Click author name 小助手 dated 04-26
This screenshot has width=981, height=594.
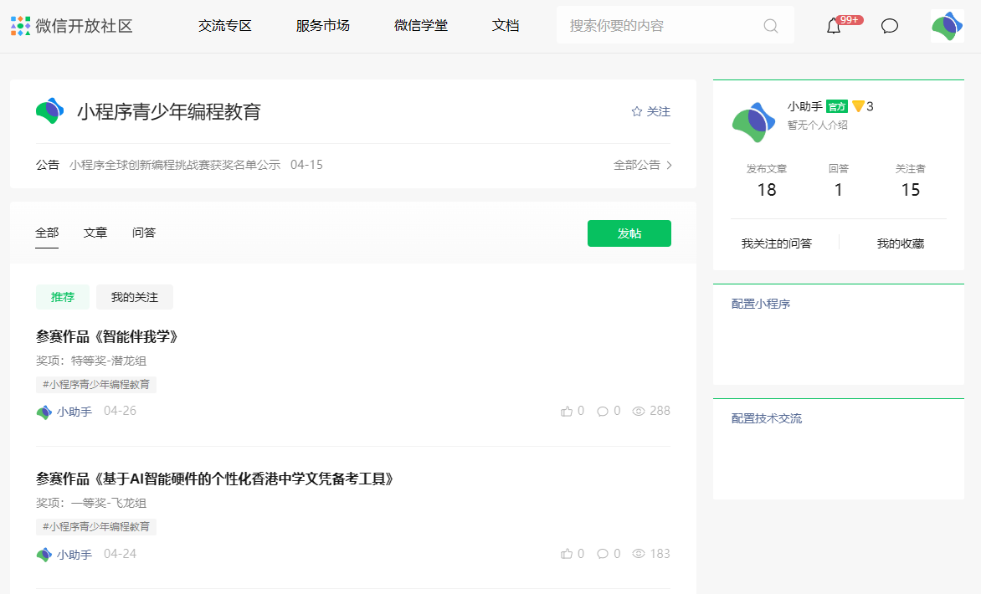[x=74, y=412]
